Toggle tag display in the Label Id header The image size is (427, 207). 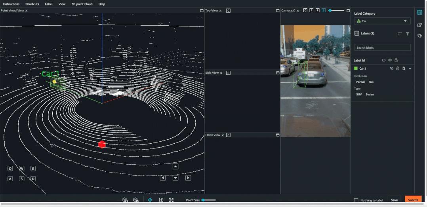[x=384, y=60]
